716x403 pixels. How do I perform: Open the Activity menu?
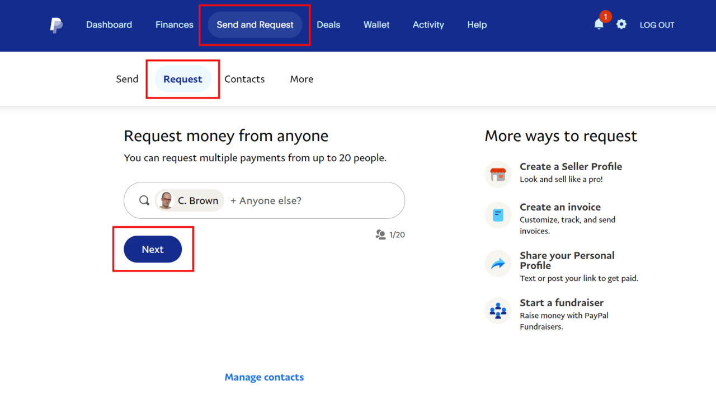pos(428,25)
